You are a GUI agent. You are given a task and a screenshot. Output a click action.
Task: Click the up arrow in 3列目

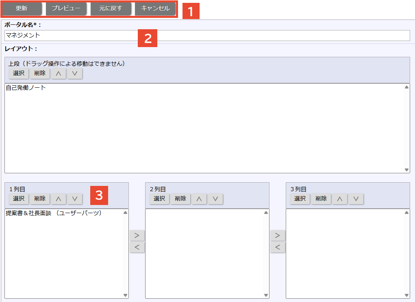340,199
